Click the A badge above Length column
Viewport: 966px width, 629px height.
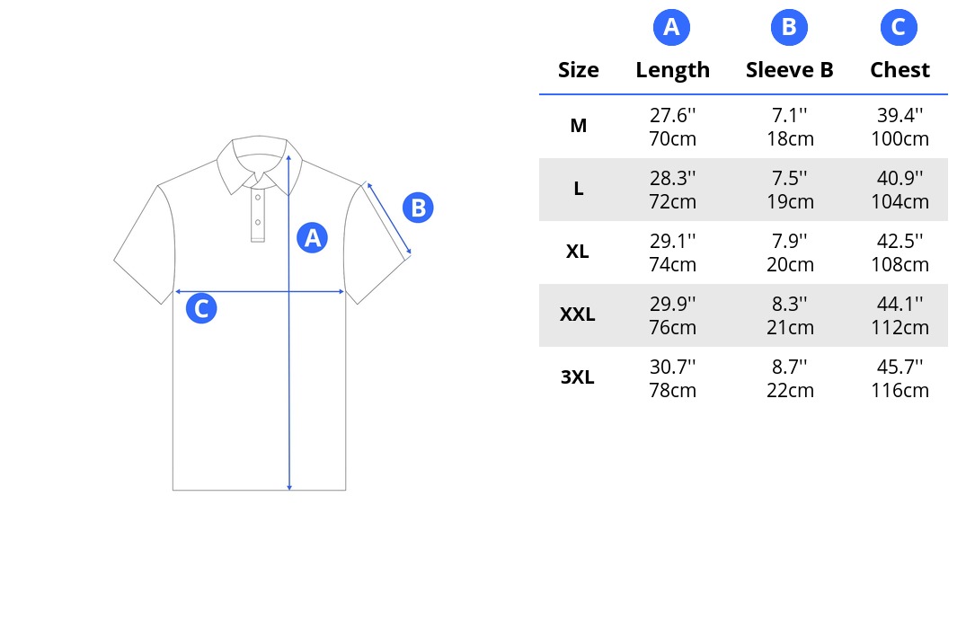coord(671,27)
